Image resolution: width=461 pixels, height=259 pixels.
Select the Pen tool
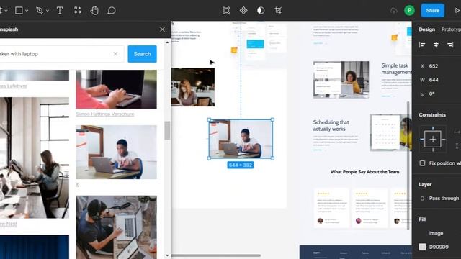tap(40, 11)
